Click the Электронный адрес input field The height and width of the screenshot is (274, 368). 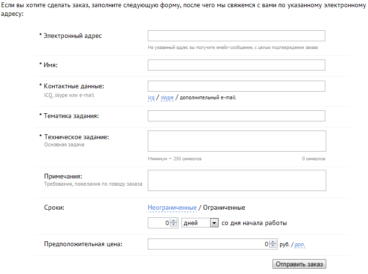(236, 36)
